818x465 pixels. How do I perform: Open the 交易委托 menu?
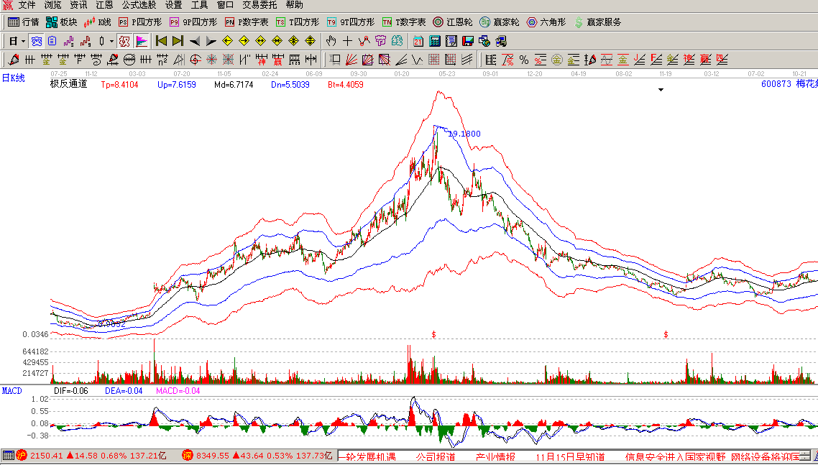pos(259,5)
